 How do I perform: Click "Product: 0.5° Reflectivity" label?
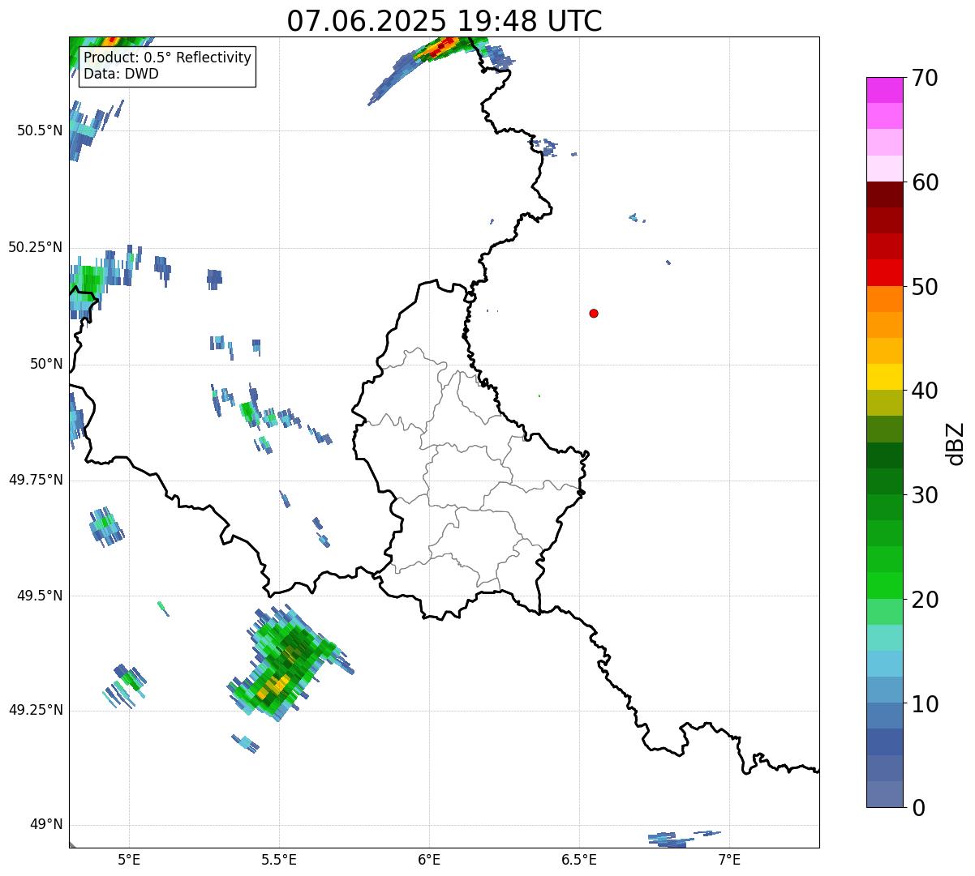(x=167, y=58)
